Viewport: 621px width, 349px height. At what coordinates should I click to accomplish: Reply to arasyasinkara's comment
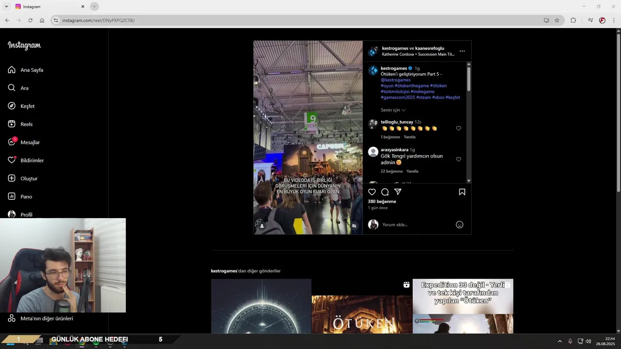pos(412,171)
